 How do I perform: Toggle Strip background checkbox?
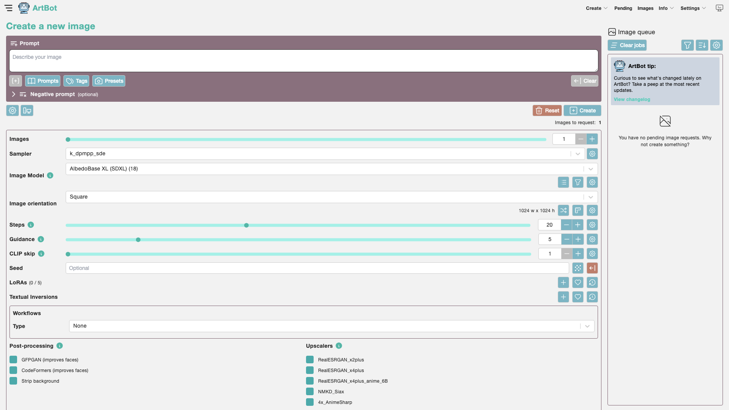tap(13, 381)
